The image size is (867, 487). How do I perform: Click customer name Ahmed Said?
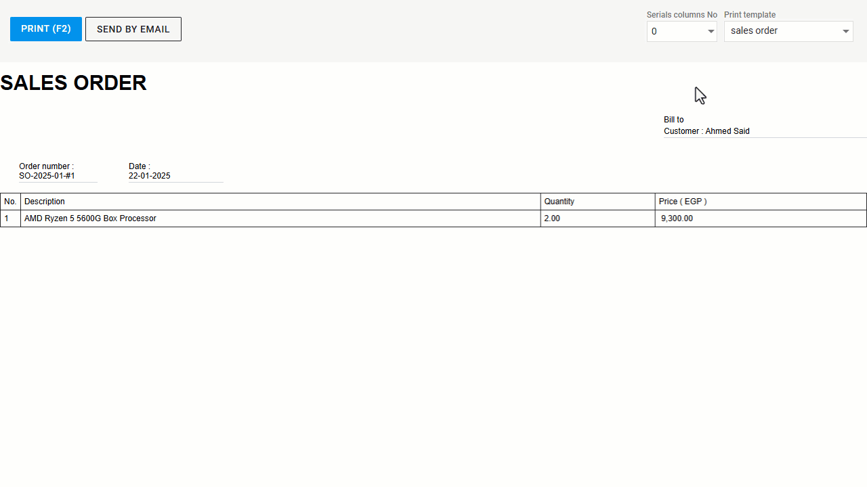tap(727, 131)
